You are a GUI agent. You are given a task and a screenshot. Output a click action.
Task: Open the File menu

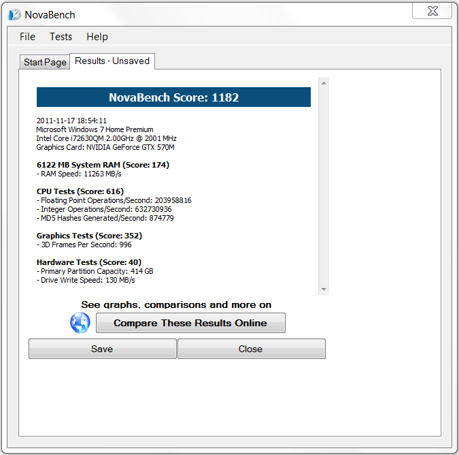tap(27, 37)
